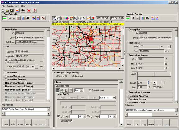Click the mobile facility record navigation slider
This screenshot has height=130, width=179.
pyautogui.click(x=151, y=115)
